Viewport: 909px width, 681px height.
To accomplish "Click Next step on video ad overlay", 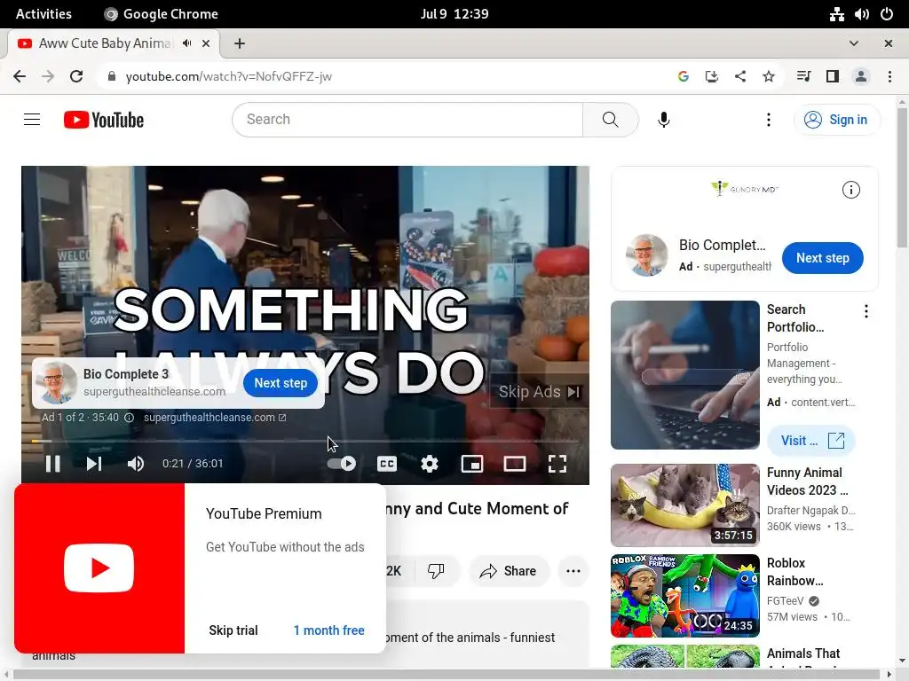I will pos(281,383).
